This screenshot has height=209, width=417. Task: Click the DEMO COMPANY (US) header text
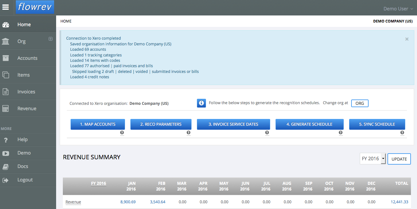pyautogui.click(x=393, y=21)
